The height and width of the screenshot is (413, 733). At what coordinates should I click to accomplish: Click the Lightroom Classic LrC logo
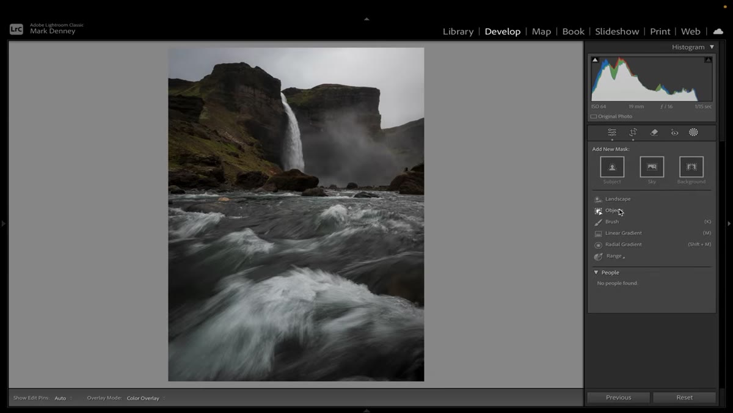[x=16, y=29]
